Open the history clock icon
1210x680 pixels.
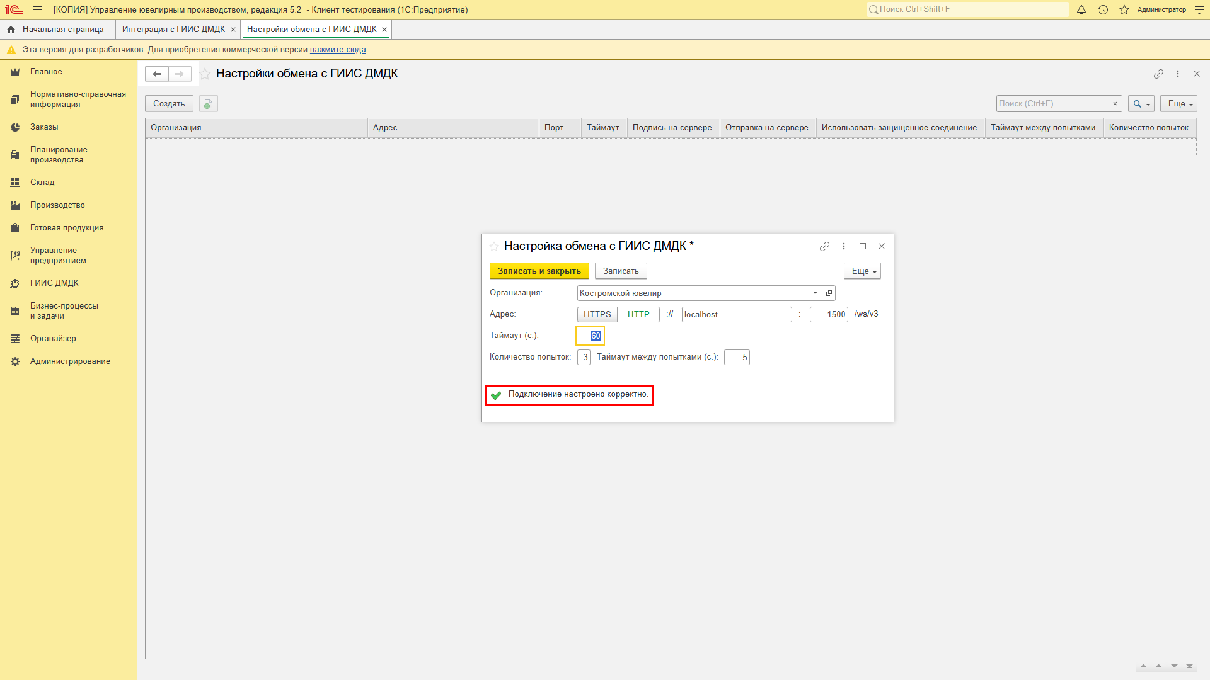tap(1103, 9)
